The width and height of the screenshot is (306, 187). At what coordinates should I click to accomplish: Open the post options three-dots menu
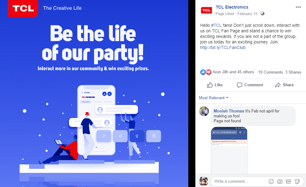click(x=298, y=7)
